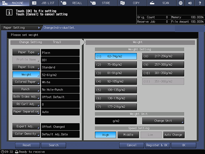Viewport: 205px width, 154px height.
Task: Open the Color Density setting
Action: (26, 134)
